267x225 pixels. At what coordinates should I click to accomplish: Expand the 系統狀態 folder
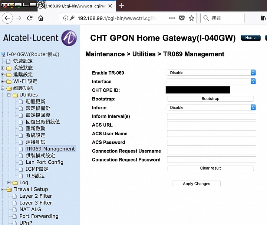(x=3, y=68)
